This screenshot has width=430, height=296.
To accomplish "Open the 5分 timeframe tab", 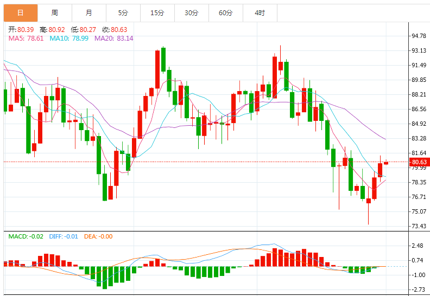I will click(x=123, y=13).
